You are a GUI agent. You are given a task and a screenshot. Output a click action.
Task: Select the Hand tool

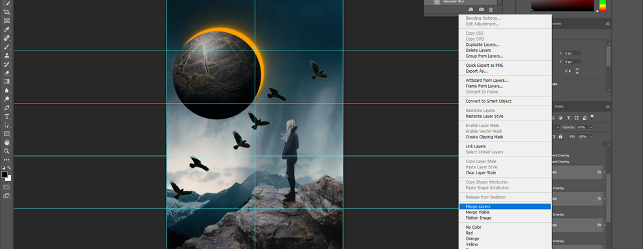coord(7,143)
